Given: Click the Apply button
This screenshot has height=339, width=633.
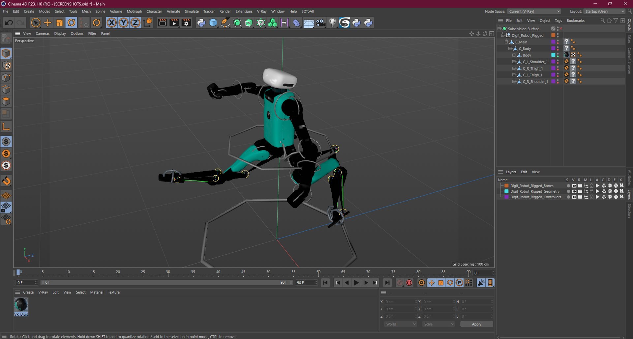Looking at the screenshot, I should (x=476, y=324).
